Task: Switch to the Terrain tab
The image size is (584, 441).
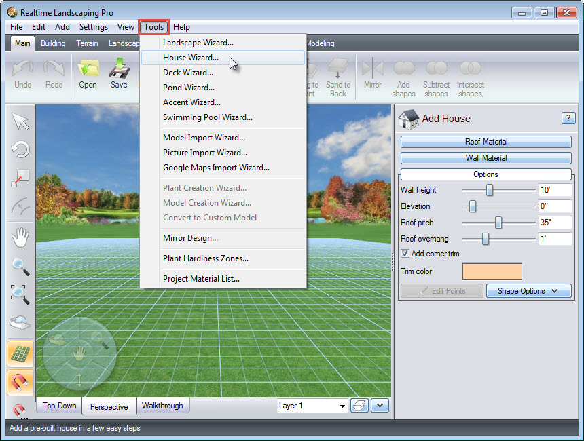Action: [87, 43]
